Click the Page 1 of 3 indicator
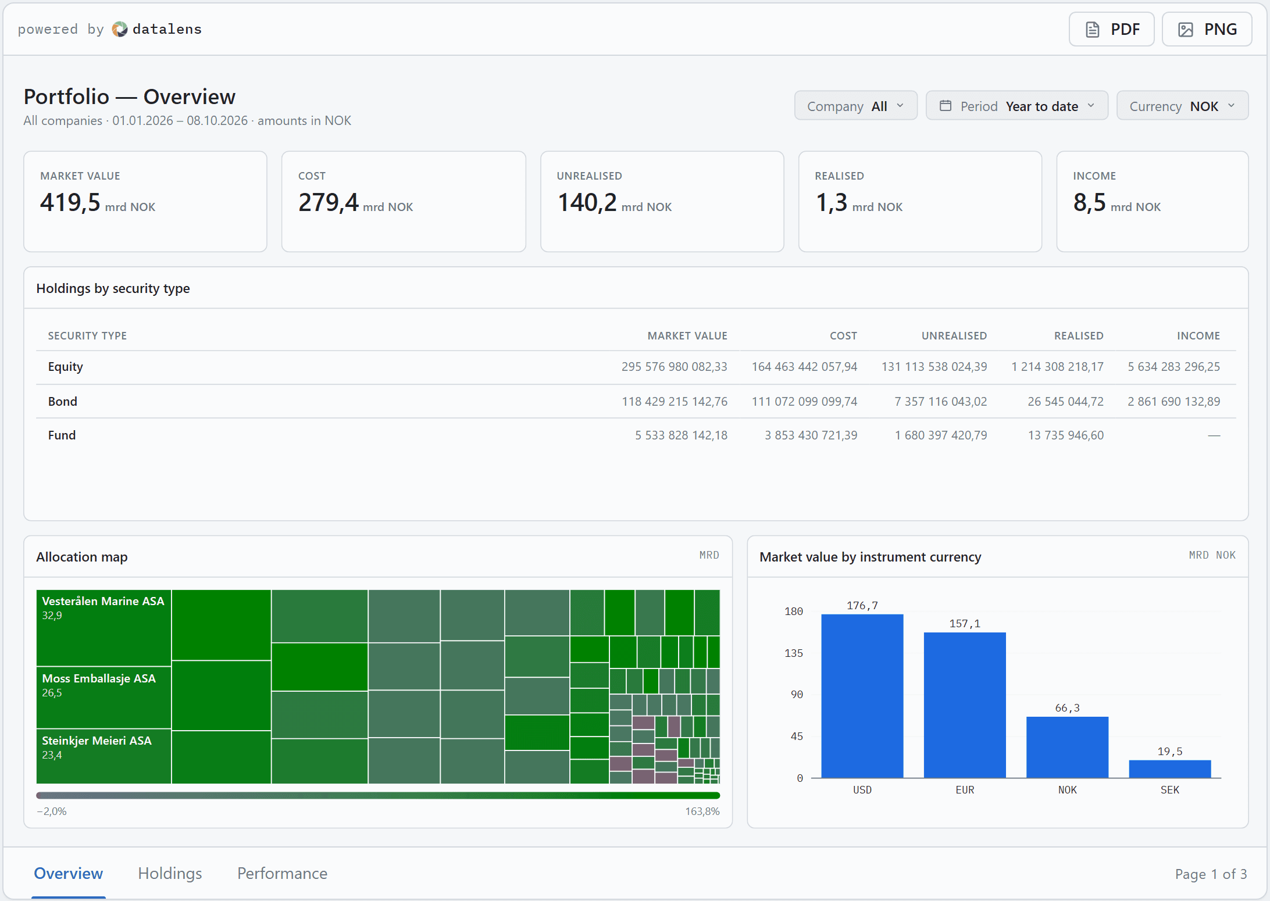 coord(1211,874)
